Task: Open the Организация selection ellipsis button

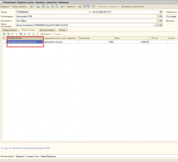Action: coord(158,16)
